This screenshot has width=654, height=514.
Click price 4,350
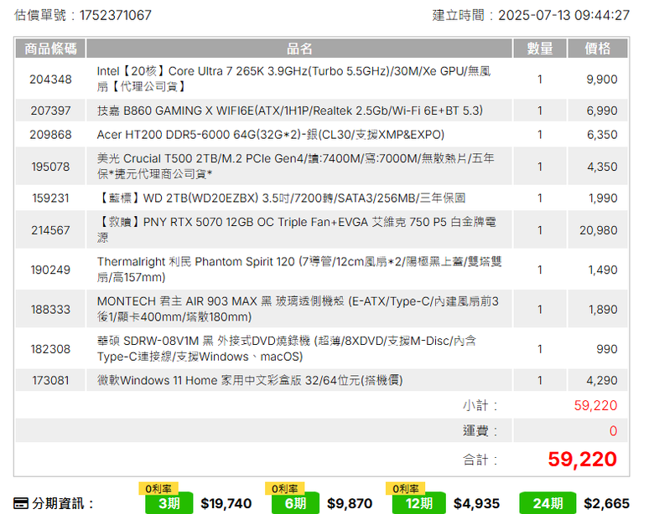601,167
